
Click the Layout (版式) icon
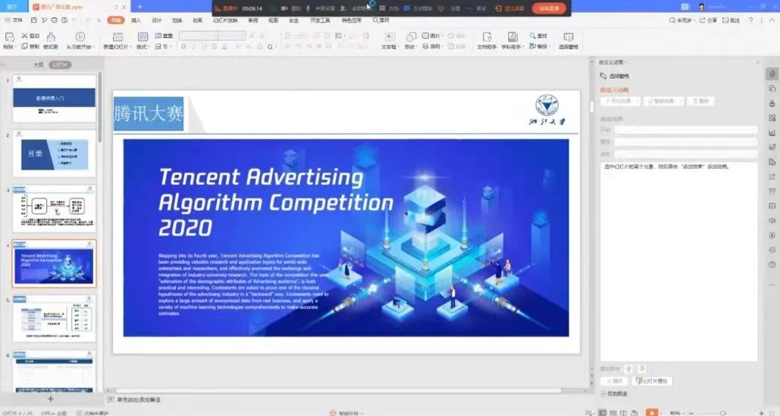pyautogui.click(x=143, y=37)
